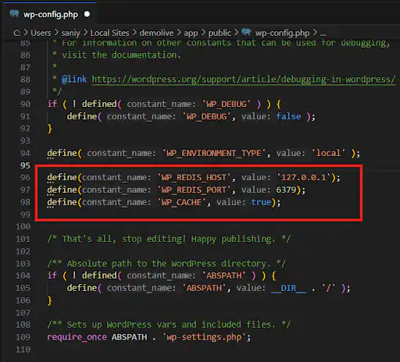Image resolution: width=400 pixels, height=362 pixels.
Task: Select the wp-config.php editor tab
Action: coord(49,14)
